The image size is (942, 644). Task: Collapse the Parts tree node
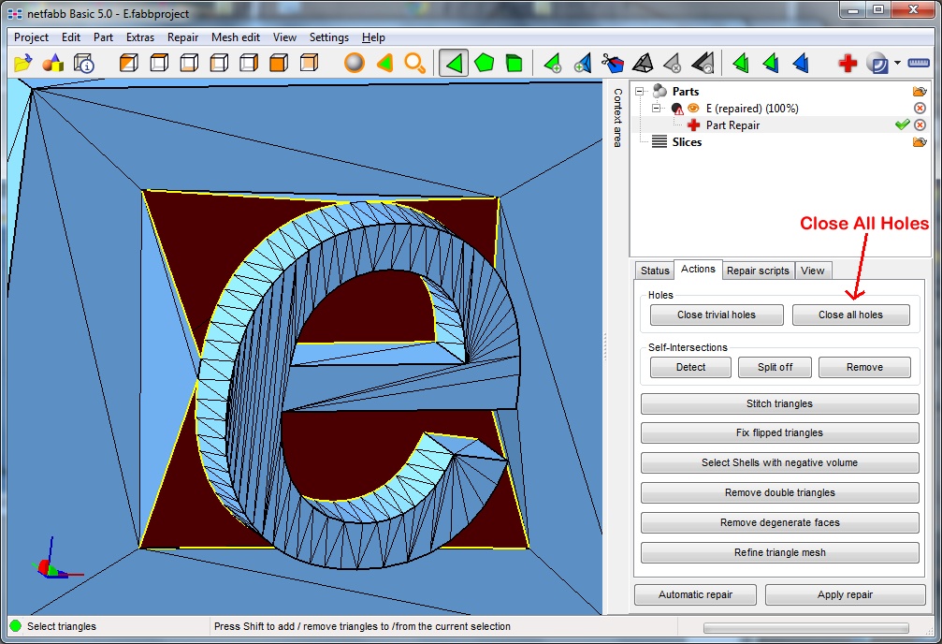[639, 92]
